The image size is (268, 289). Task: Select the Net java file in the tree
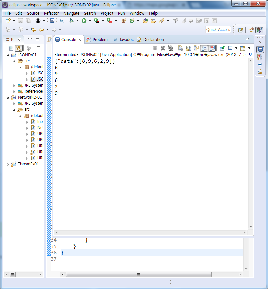[37, 128]
